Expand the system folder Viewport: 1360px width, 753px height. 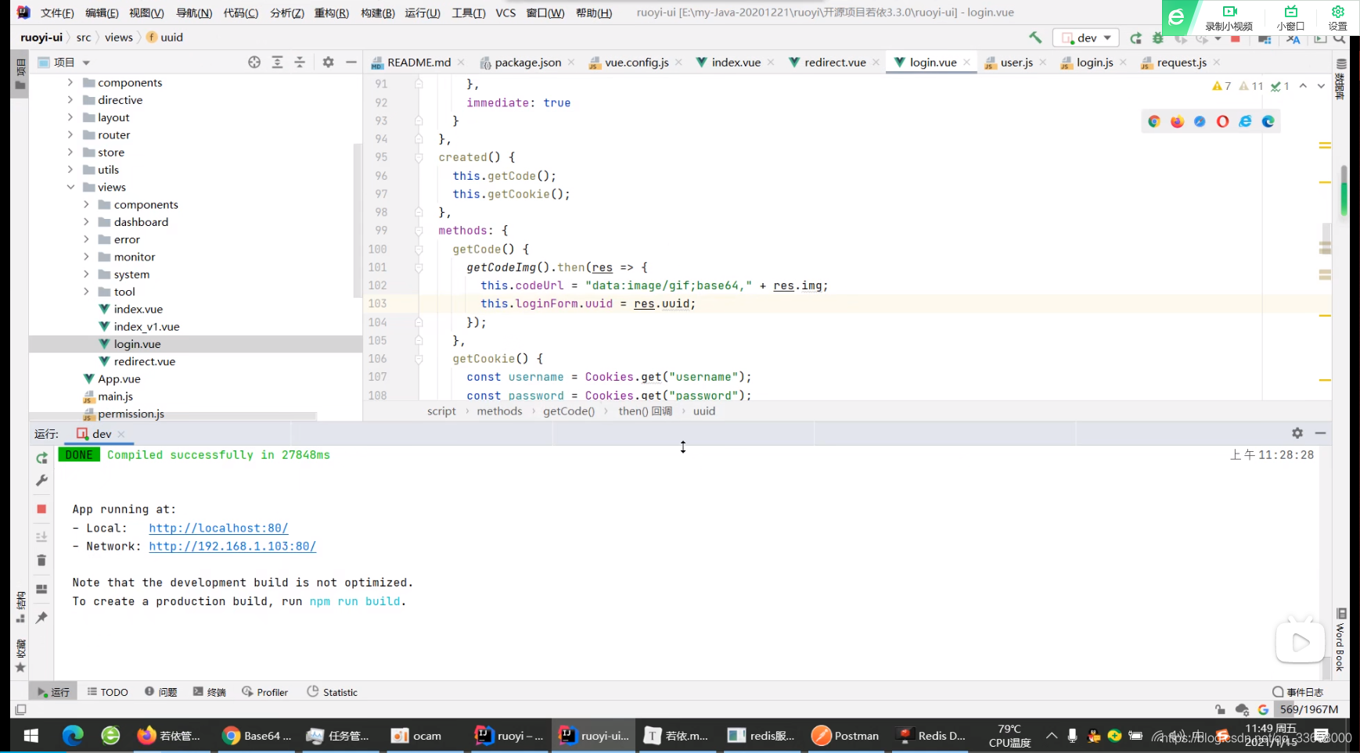point(86,274)
